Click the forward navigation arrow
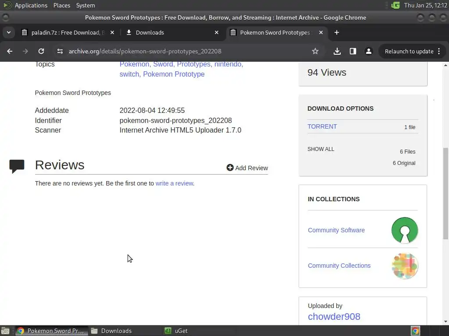 [x=25, y=51]
